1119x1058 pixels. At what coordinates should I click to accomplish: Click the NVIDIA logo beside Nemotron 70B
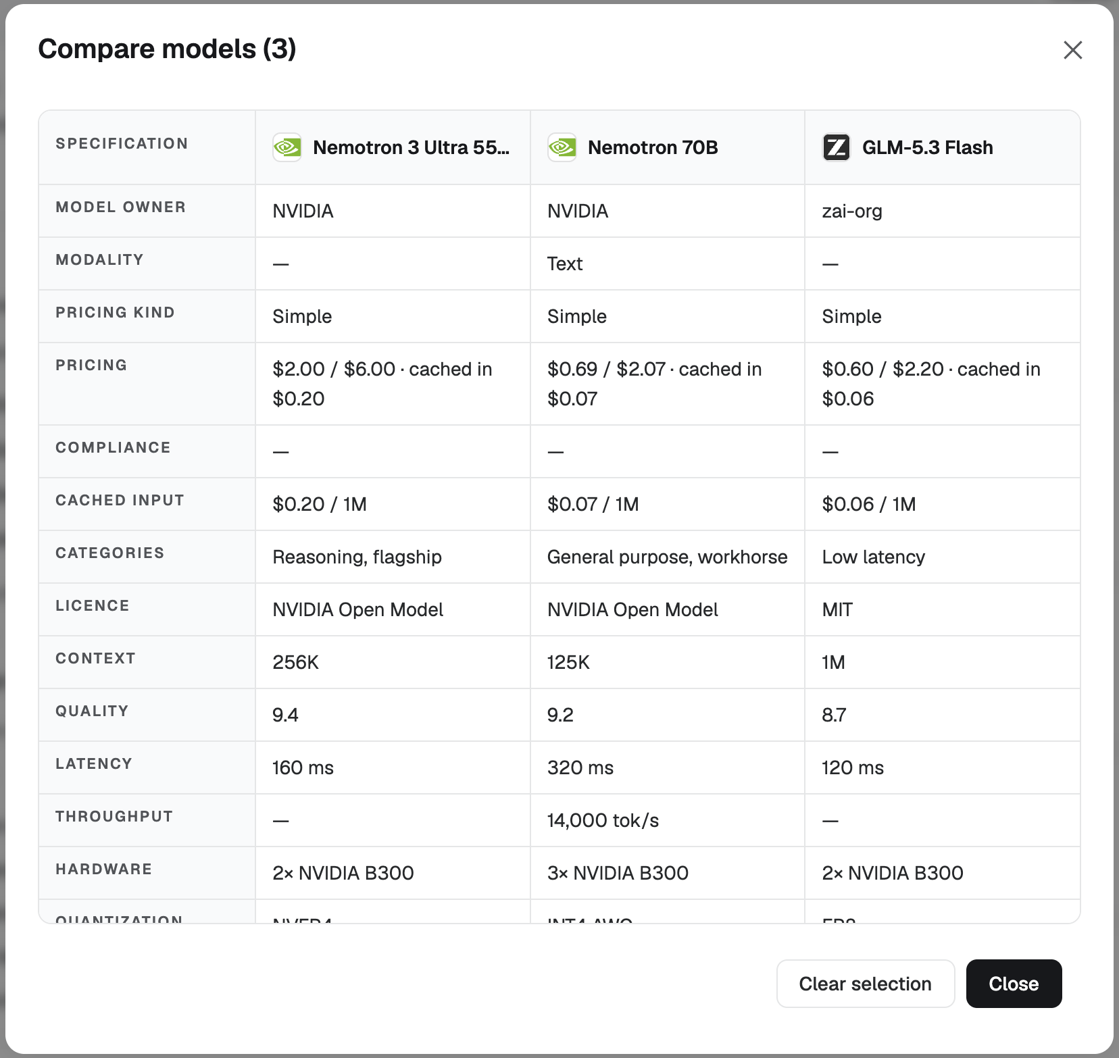point(562,147)
